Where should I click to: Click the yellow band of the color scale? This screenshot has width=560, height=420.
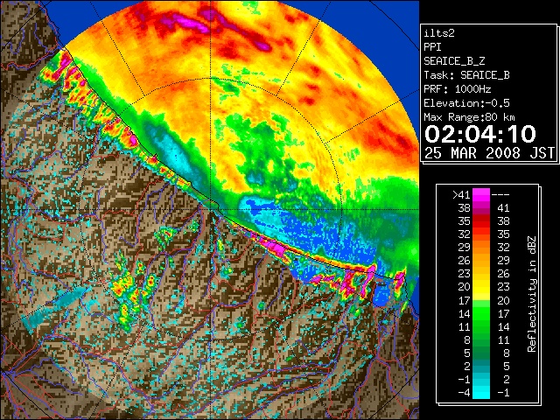481,288
